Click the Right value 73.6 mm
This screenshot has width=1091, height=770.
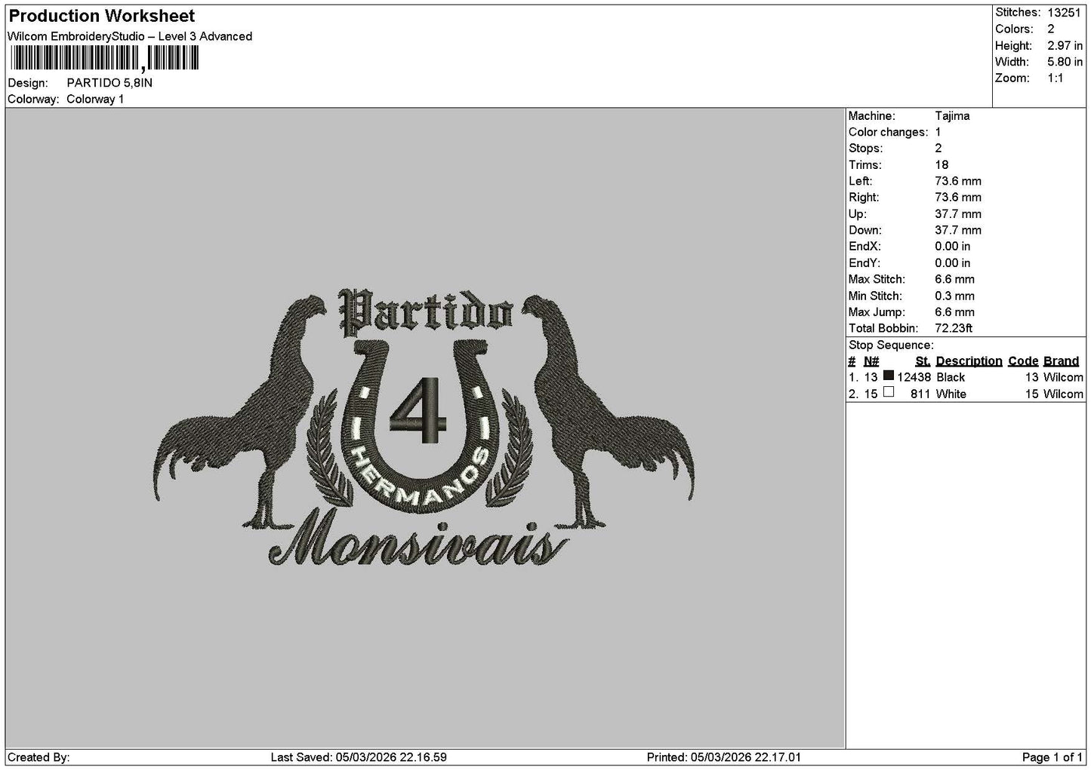958,198
